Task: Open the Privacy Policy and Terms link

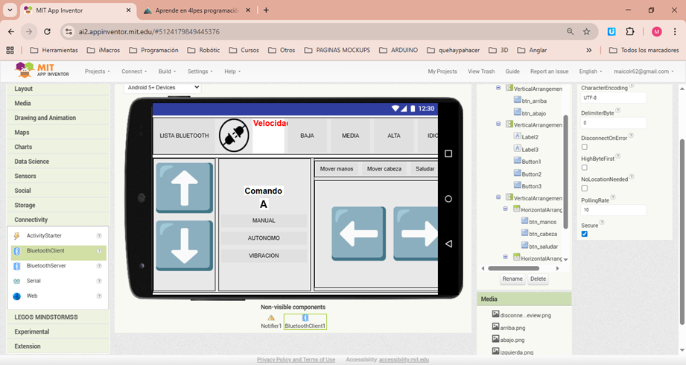Action: pyautogui.click(x=296, y=360)
